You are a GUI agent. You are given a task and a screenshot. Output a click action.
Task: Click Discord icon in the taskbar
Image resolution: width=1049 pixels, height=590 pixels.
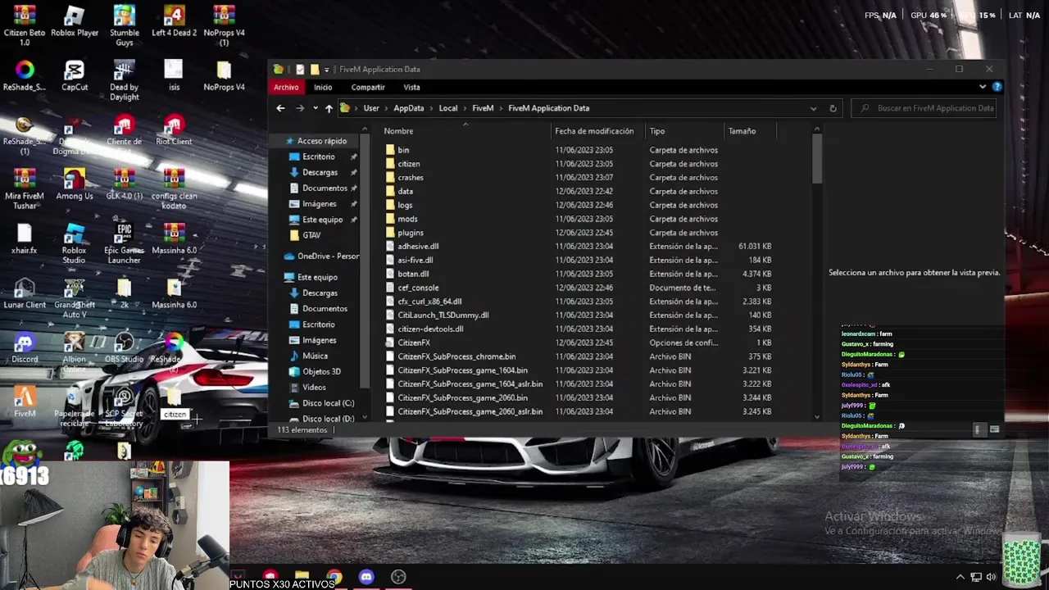point(366,577)
